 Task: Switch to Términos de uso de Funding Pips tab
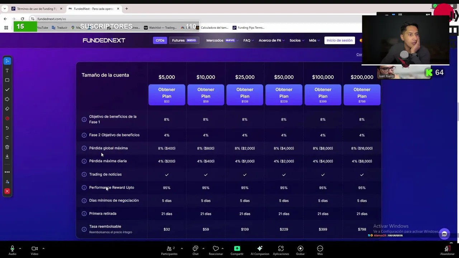tap(37, 9)
